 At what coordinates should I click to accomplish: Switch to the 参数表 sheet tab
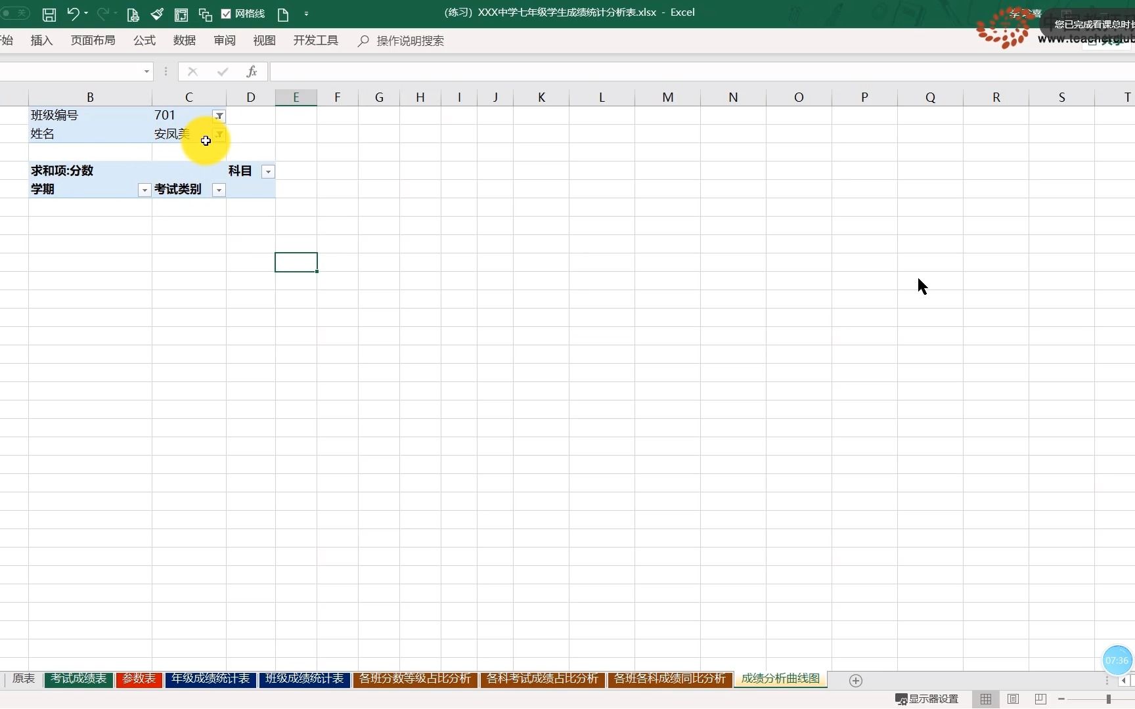pyautogui.click(x=139, y=679)
